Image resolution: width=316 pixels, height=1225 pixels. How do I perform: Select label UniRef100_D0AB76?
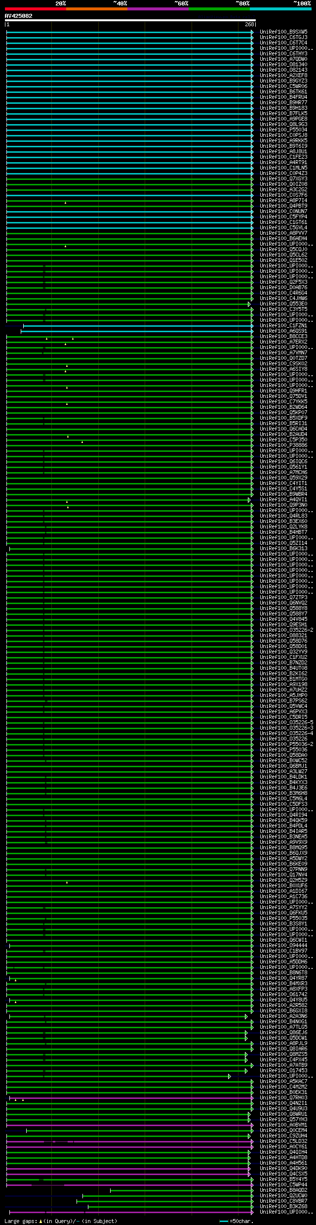(x=283, y=288)
